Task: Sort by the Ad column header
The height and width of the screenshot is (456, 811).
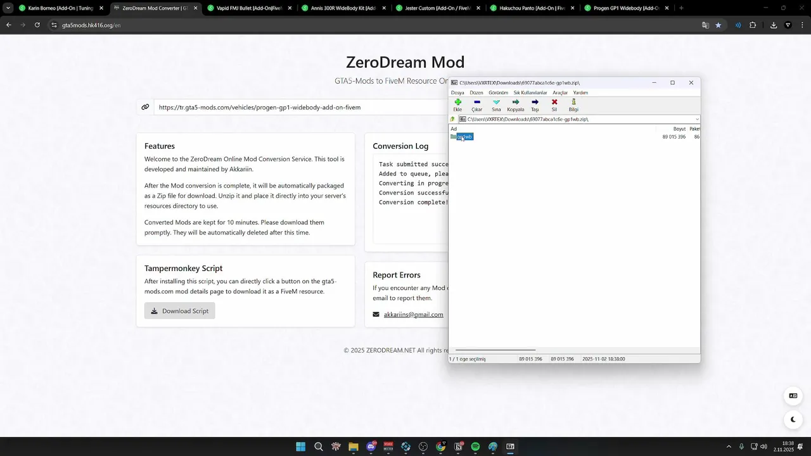Action: click(x=454, y=129)
